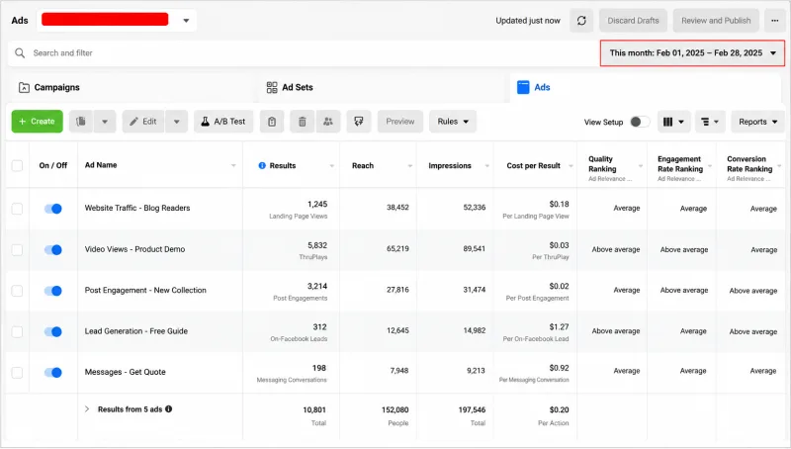Click ad name Messages - Get Quote

(126, 372)
